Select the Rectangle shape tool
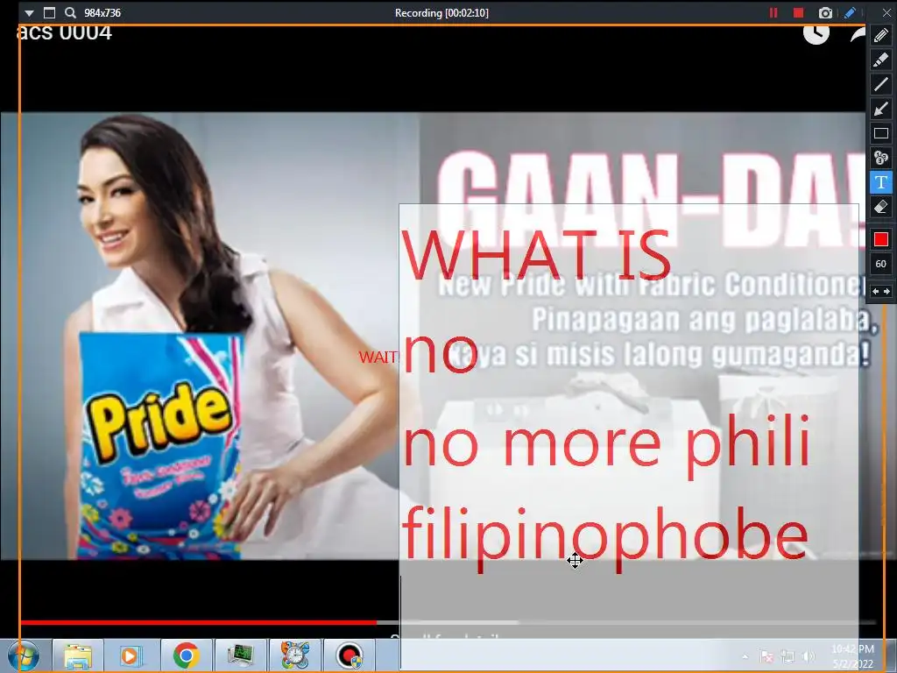Image resolution: width=897 pixels, height=673 pixels. point(881,134)
